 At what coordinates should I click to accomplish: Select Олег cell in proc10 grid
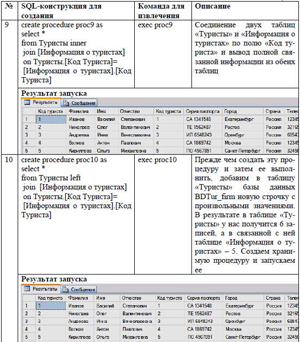pos(107,314)
